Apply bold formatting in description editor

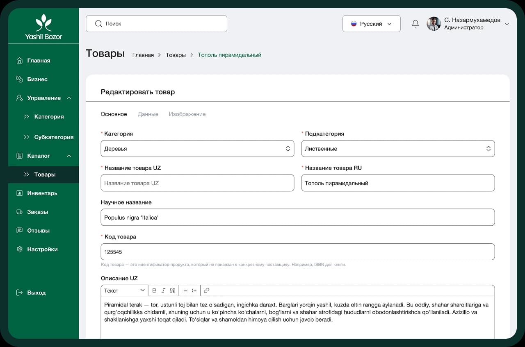coord(154,290)
